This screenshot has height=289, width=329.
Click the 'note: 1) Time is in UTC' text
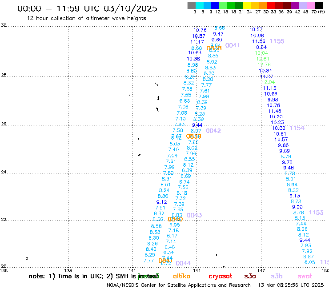(65, 276)
